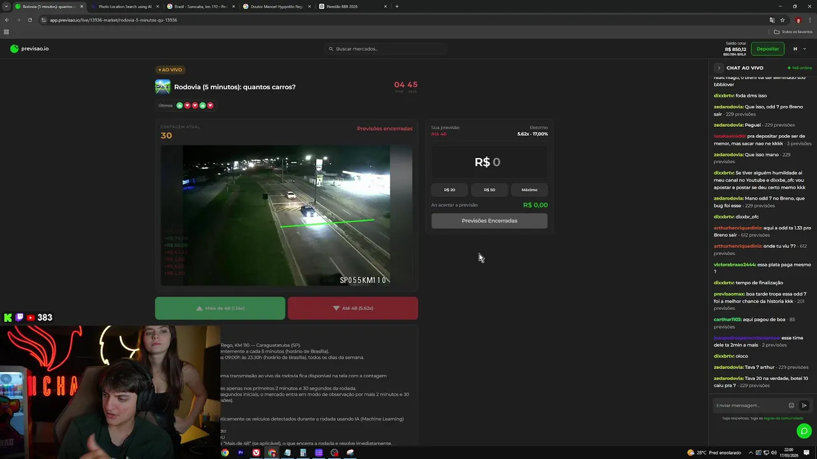Screen dimensions: 817x459
Task: Select the R$ 20 quick amount
Action: 449,189
